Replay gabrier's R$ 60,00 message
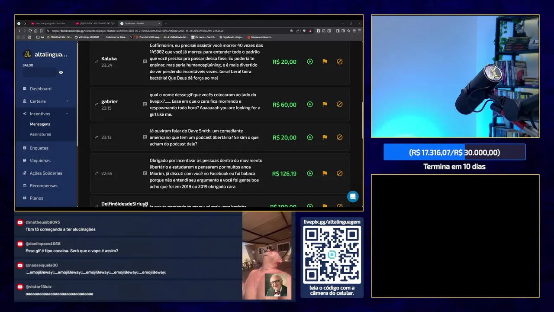554x312 pixels. (310, 104)
